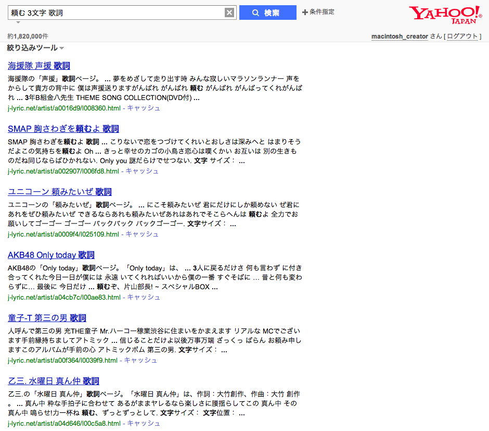Focus the search query input field
Screen dimensions: 489x431
pos(116,13)
